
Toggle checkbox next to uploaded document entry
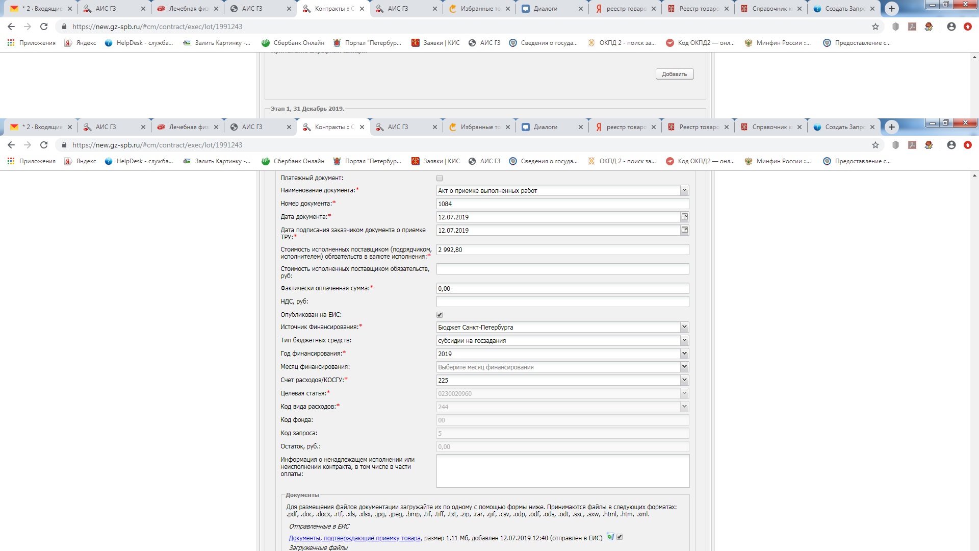[620, 537]
